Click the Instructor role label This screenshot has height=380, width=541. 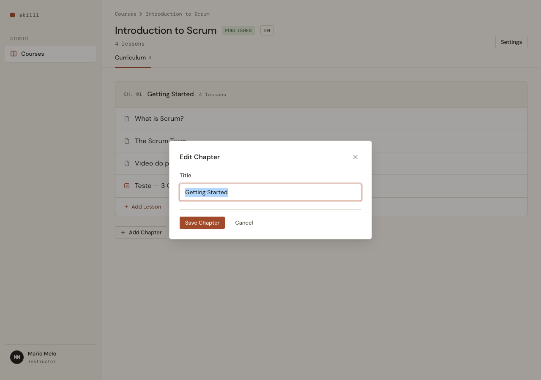tap(42, 362)
